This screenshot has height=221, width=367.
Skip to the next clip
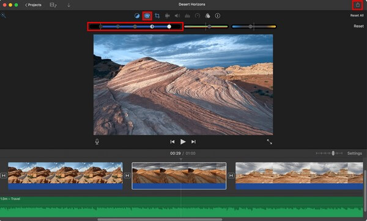pyautogui.click(x=193, y=142)
